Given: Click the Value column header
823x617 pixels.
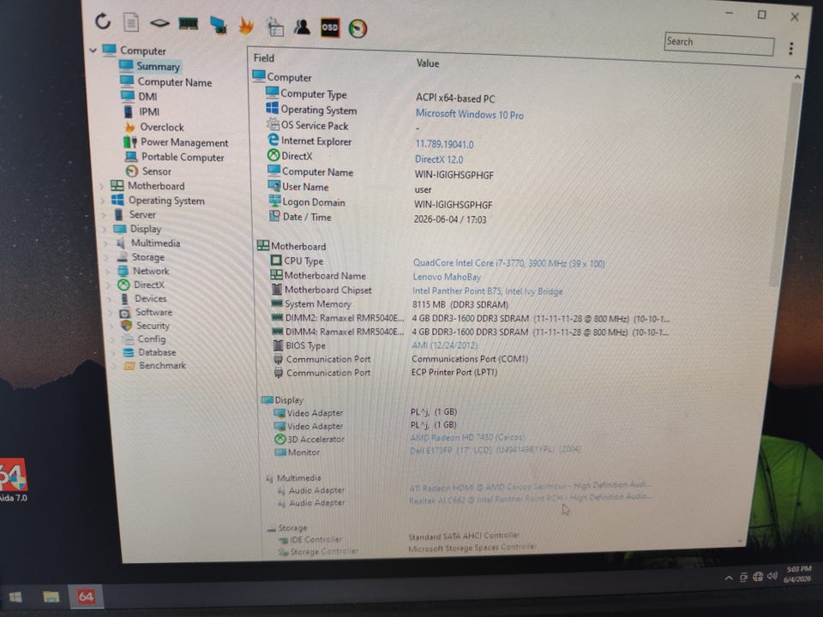Looking at the screenshot, I should (x=427, y=63).
